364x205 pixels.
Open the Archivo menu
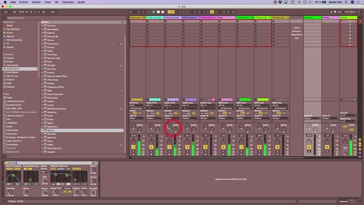tap(24, 2)
